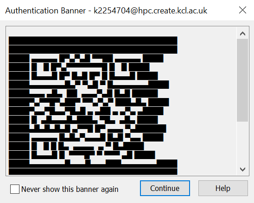Open Help for the banner
The width and height of the screenshot is (254, 203).
(223, 188)
